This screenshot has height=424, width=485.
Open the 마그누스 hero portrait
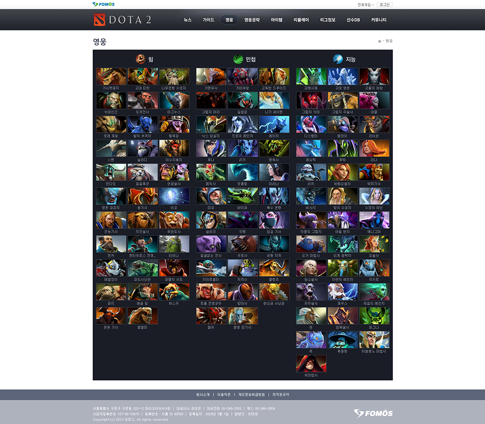(174, 100)
